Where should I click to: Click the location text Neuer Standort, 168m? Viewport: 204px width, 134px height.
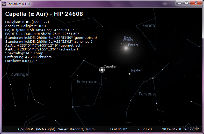76,129
